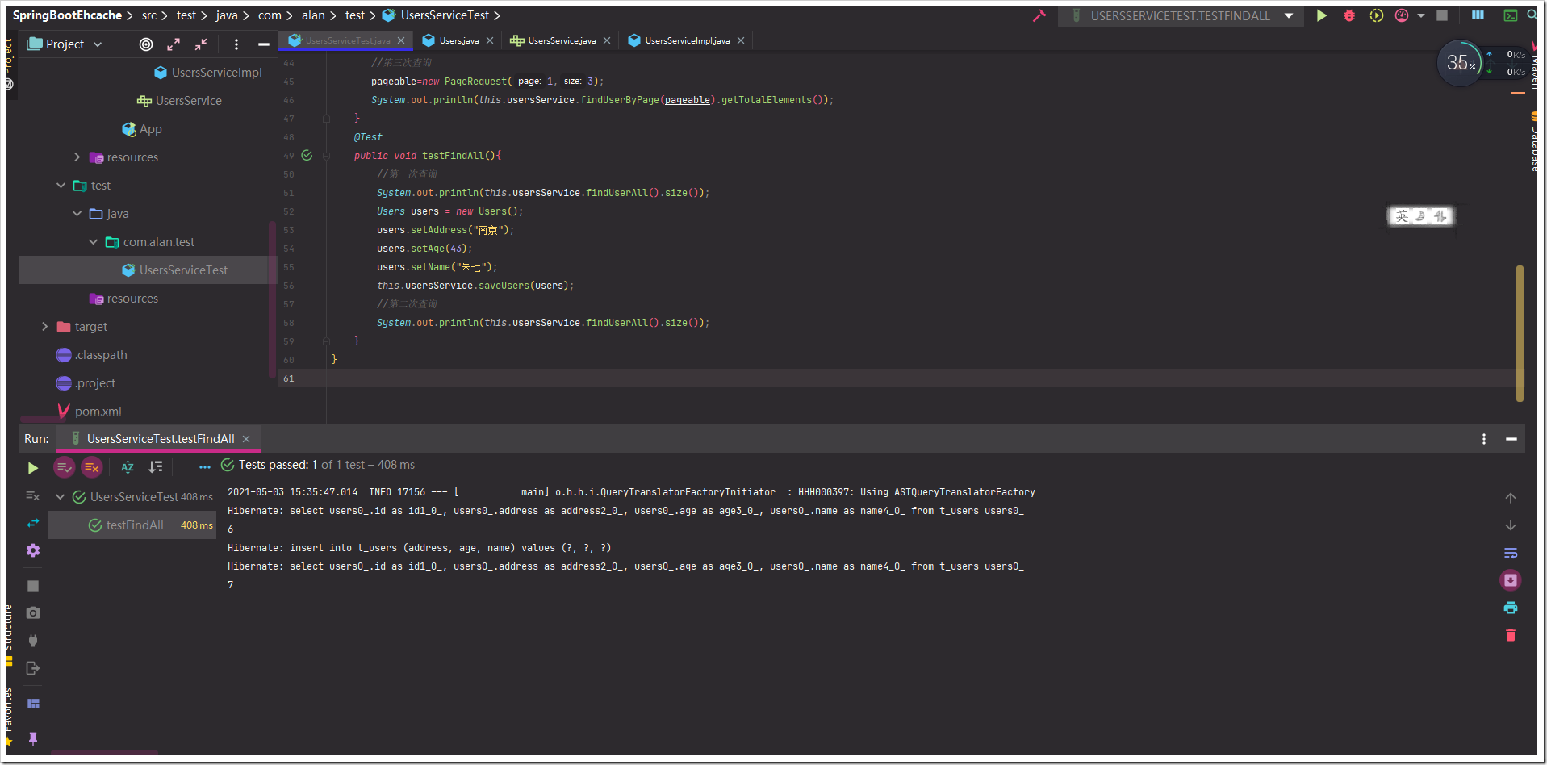Click the layout icon in Run sidebar
Image resolution: width=1547 pixels, height=765 pixels.
pyautogui.click(x=32, y=704)
